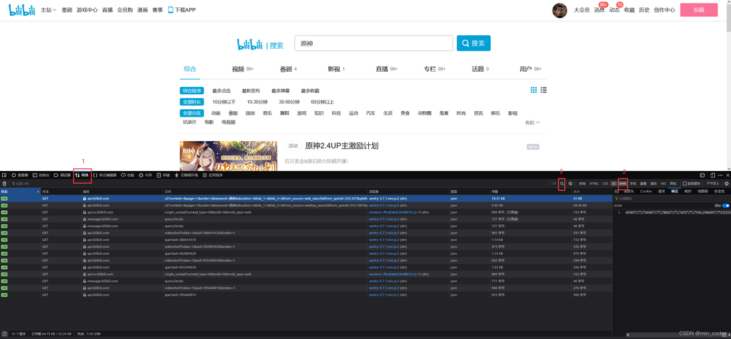Open the network settings gear icon

point(726,184)
